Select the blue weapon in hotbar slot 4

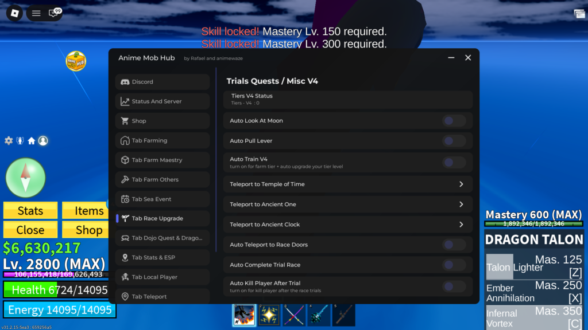[x=319, y=315]
